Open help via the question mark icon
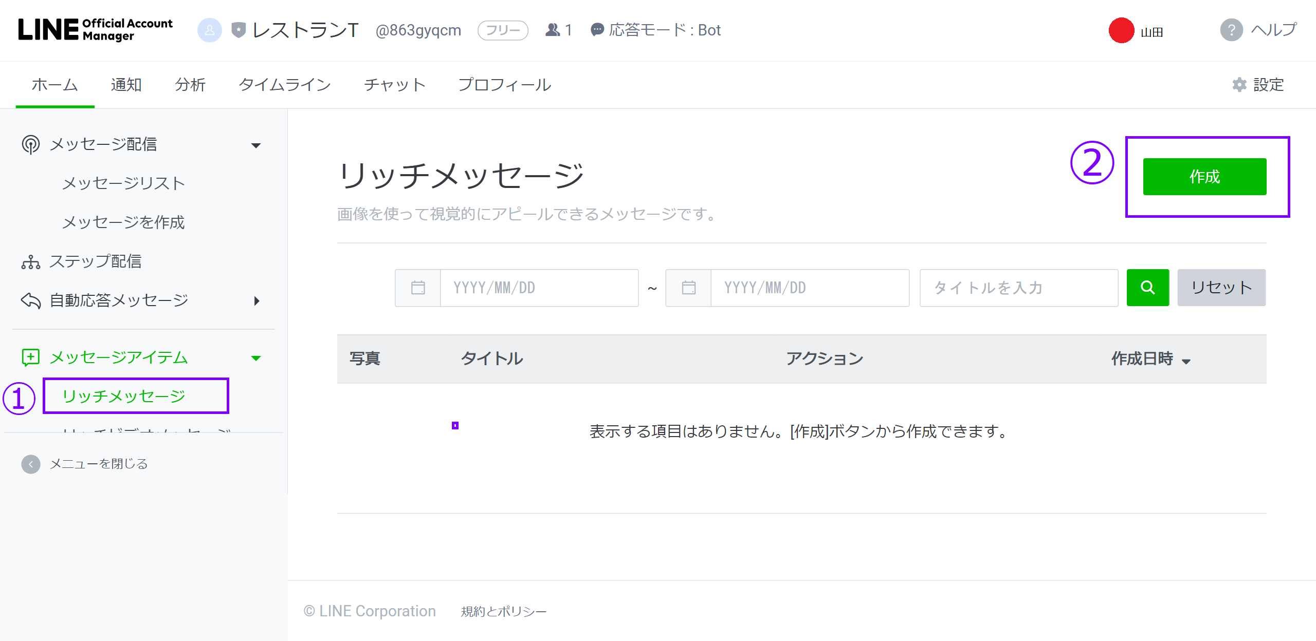This screenshot has height=641, width=1316. [x=1232, y=30]
